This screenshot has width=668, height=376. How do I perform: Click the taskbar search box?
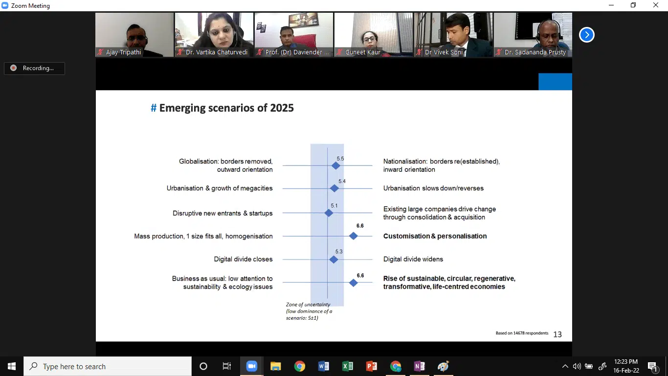pos(108,366)
